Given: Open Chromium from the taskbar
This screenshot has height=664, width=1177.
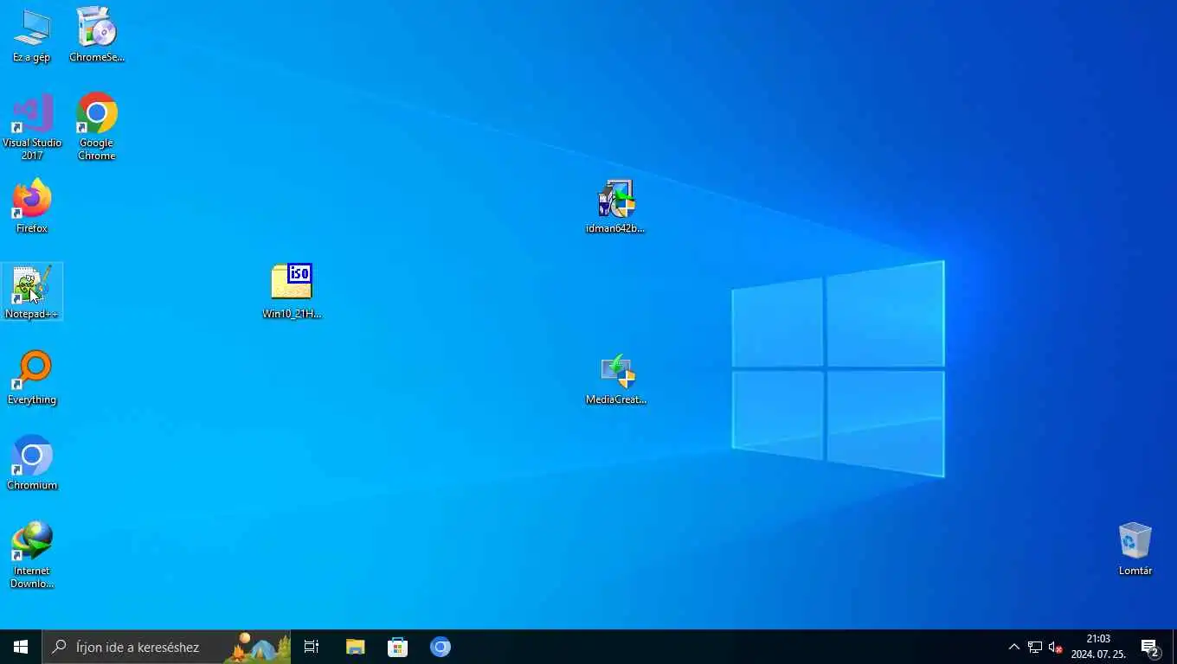Looking at the screenshot, I should point(441,647).
